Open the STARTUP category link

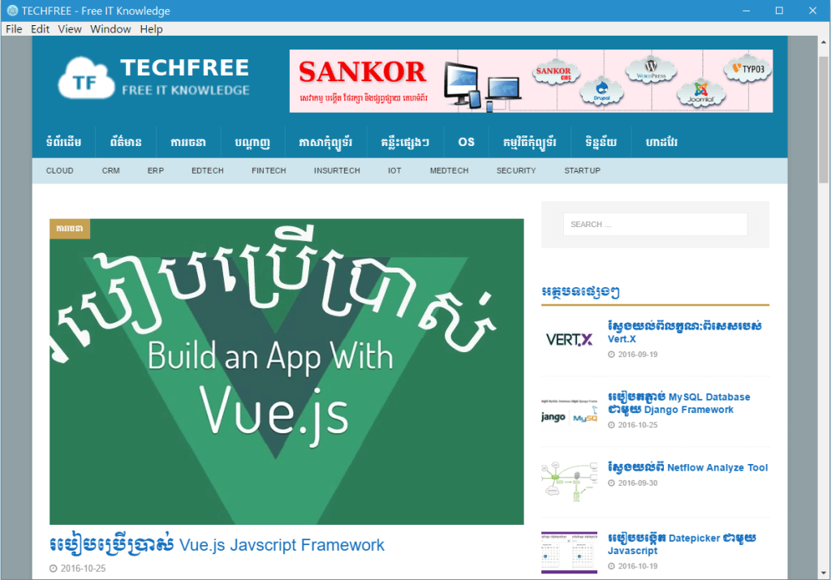click(582, 170)
